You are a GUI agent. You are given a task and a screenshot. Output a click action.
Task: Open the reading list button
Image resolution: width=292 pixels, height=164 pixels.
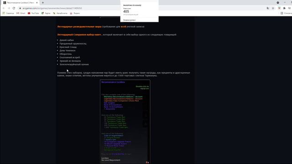click(x=286, y=13)
